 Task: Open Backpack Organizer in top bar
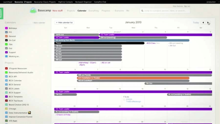[x=83, y=2]
